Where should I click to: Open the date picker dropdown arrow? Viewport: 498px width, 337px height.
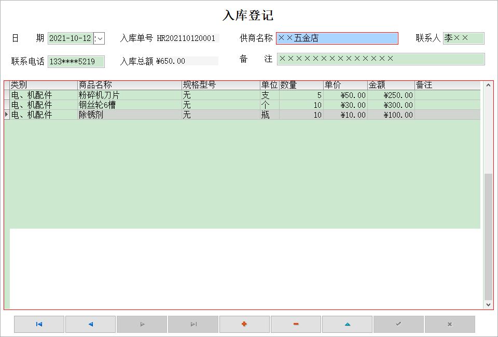pyautogui.click(x=100, y=38)
